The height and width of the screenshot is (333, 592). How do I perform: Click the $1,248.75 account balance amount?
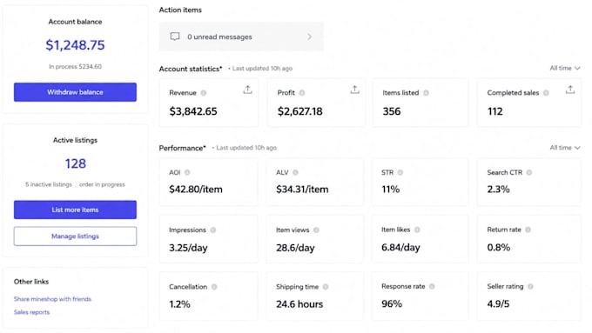point(75,45)
